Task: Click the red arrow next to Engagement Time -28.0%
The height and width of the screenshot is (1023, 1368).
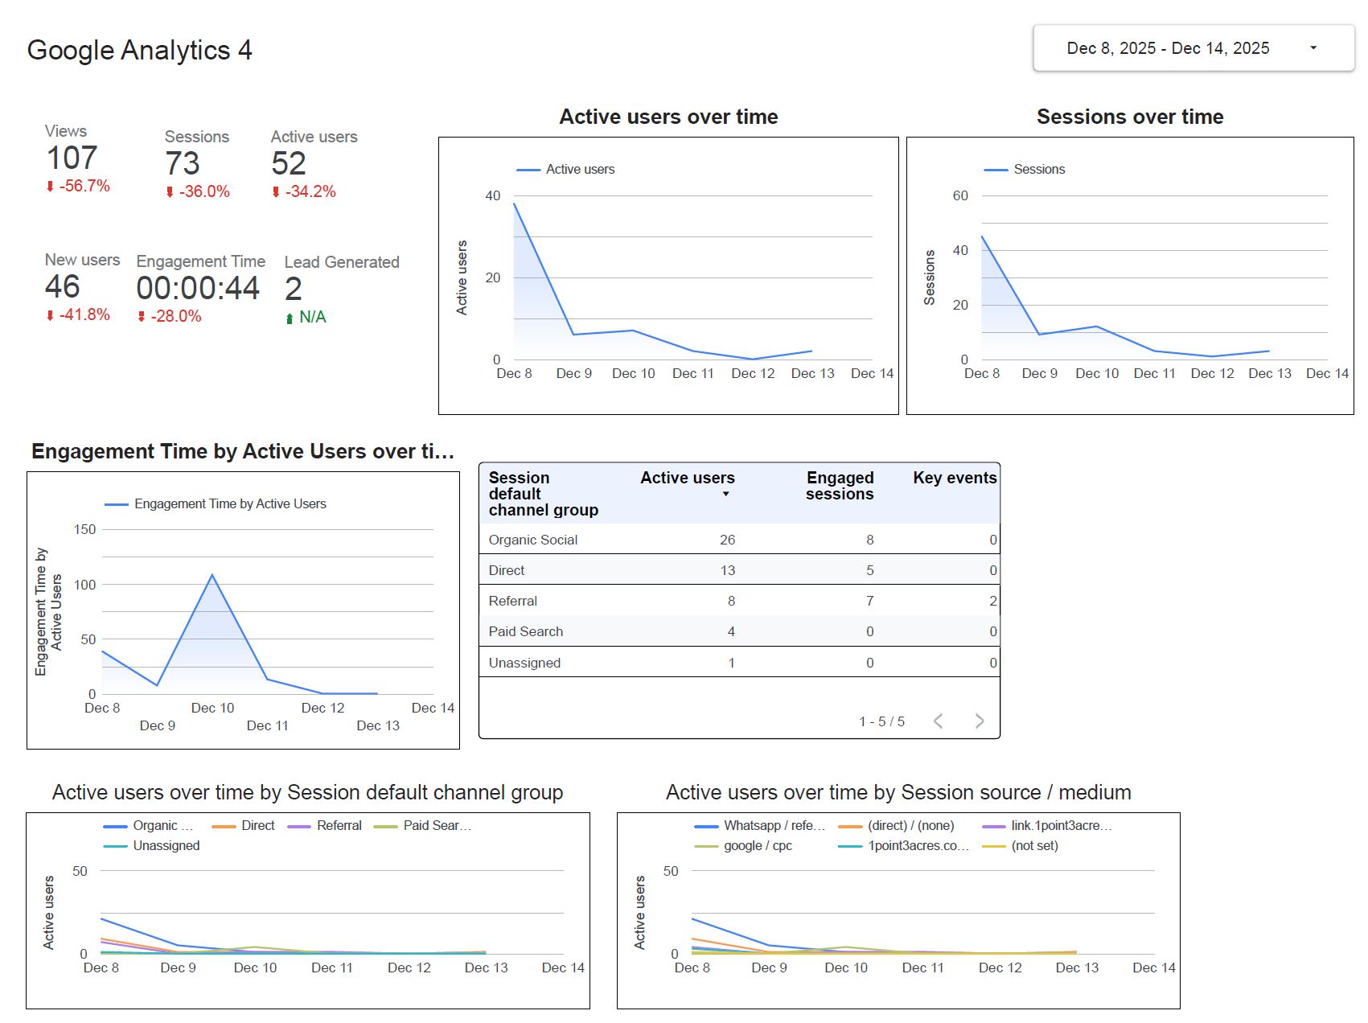Action: pyautogui.click(x=142, y=315)
